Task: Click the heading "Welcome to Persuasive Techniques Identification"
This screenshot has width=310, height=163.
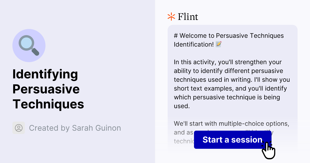Action: (x=229, y=40)
